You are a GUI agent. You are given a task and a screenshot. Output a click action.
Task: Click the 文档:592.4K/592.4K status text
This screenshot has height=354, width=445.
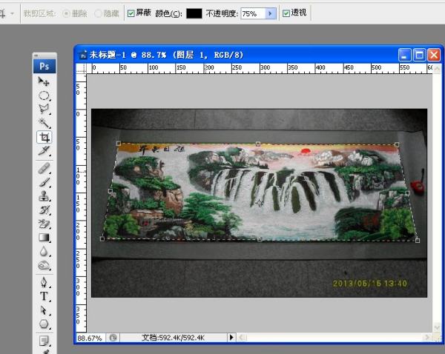[x=173, y=338]
